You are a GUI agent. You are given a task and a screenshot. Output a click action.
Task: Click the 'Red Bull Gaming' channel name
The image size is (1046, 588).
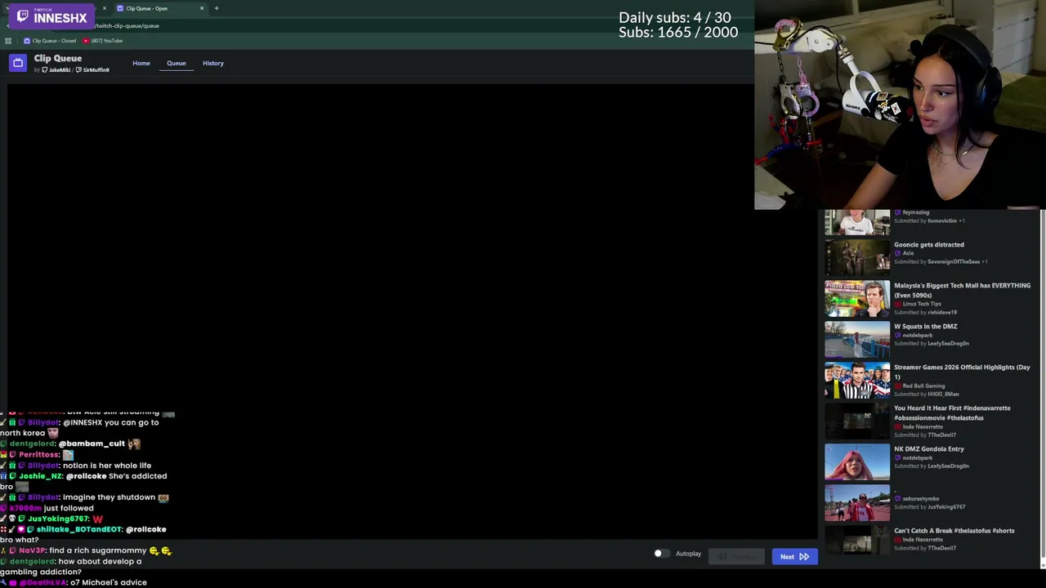click(x=923, y=385)
